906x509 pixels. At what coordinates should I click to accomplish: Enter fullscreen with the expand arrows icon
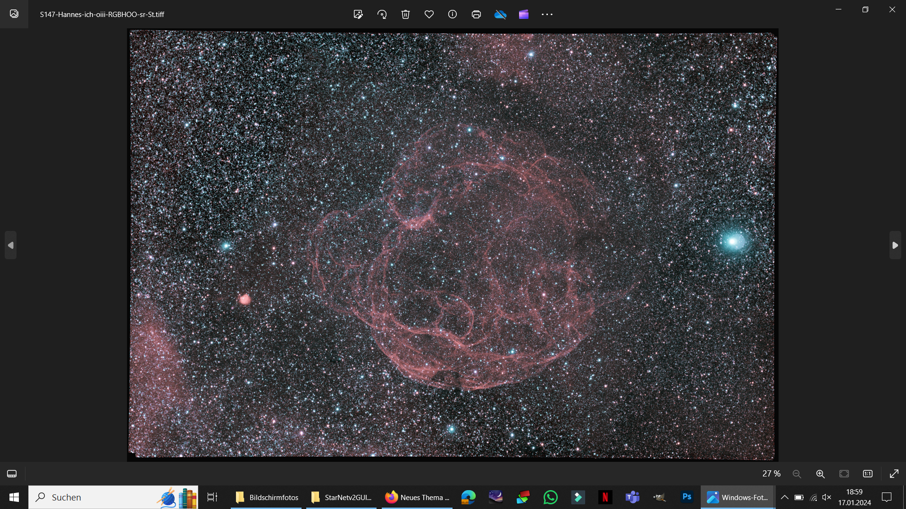(x=894, y=474)
